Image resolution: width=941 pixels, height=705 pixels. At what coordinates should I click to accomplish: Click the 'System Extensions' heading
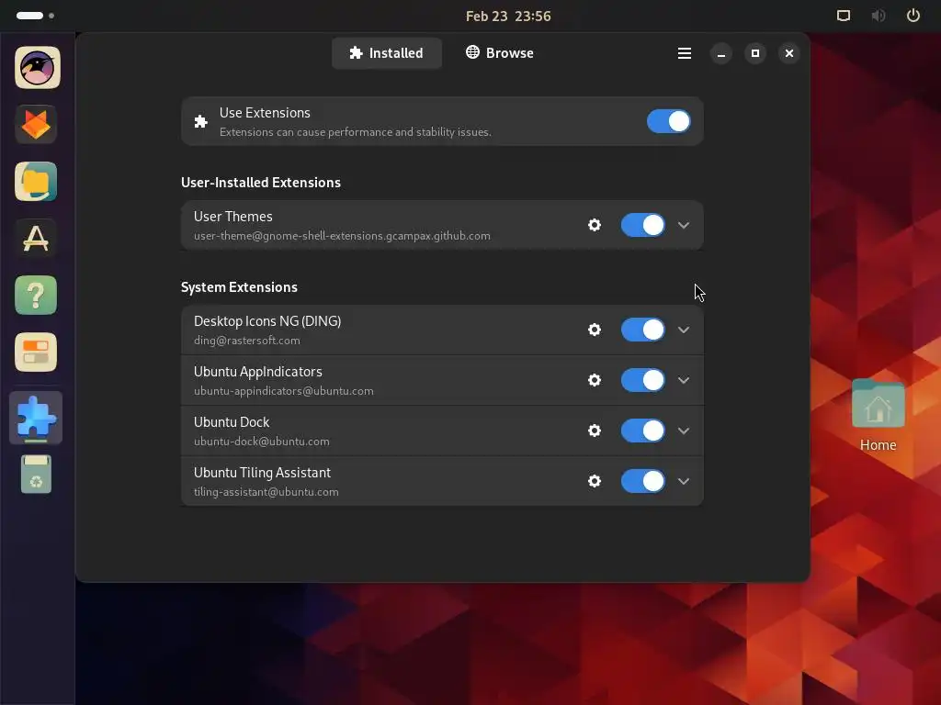coord(240,287)
